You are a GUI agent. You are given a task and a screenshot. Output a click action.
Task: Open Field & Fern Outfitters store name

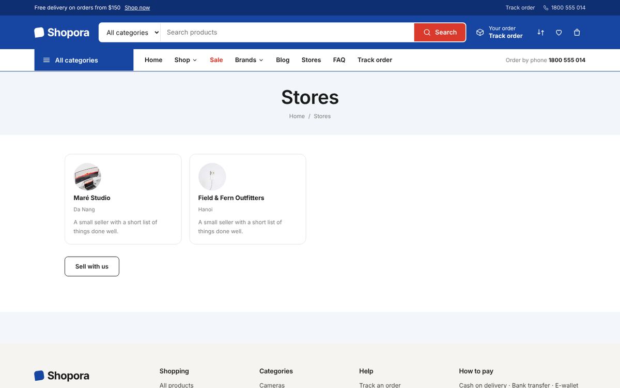click(231, 198)
